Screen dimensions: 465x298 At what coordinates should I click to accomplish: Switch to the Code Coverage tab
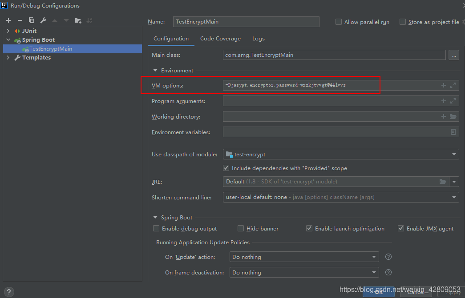[x=220, y=39]
